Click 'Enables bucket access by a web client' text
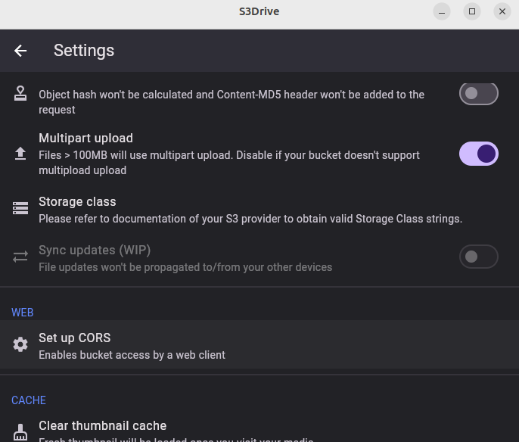 click(132, 355)
